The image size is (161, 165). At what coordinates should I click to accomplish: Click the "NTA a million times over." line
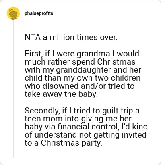pos(71,37)
